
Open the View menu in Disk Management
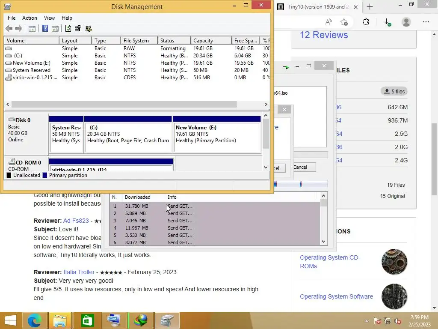(49, 18)
